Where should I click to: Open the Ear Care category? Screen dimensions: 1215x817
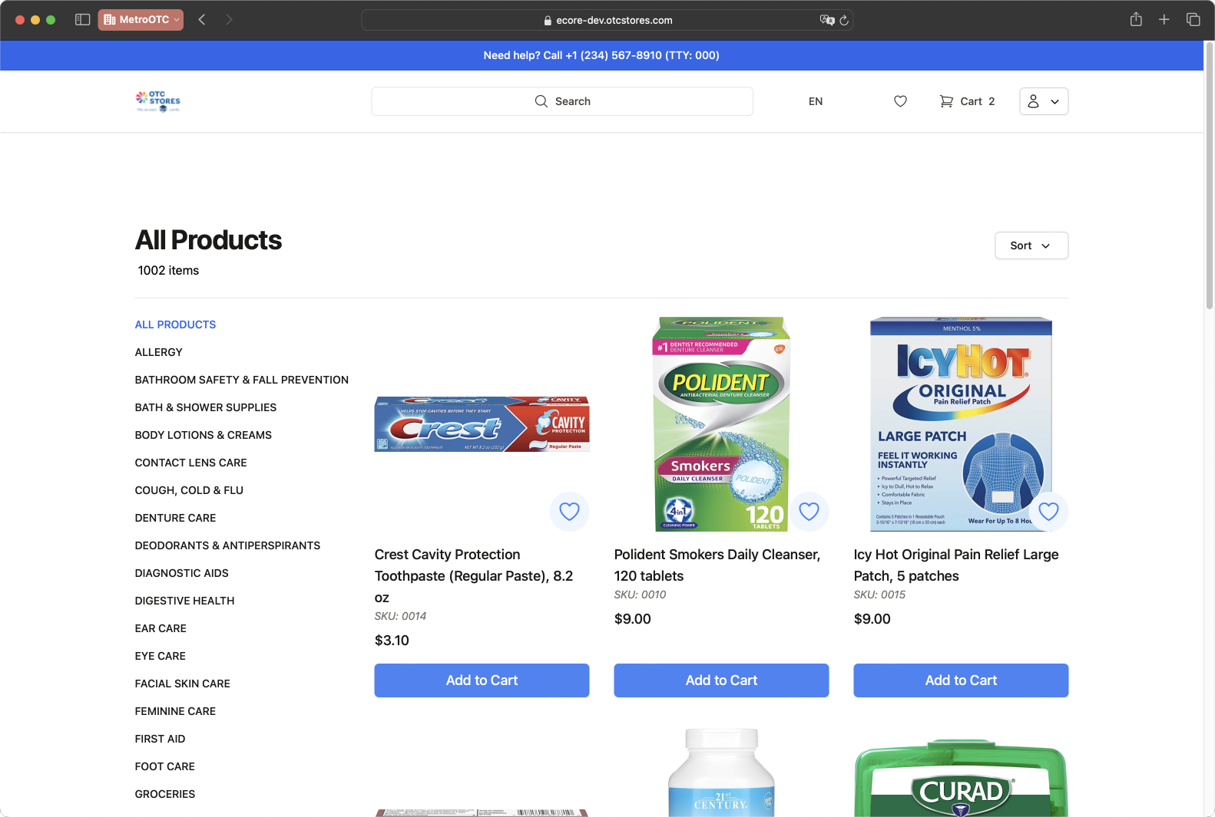point(161,628)
